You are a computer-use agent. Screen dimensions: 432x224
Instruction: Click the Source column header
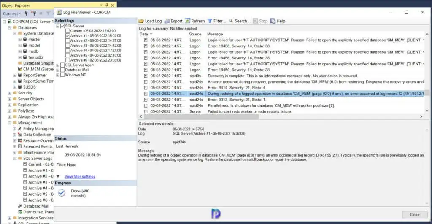[x=195, y=34]
